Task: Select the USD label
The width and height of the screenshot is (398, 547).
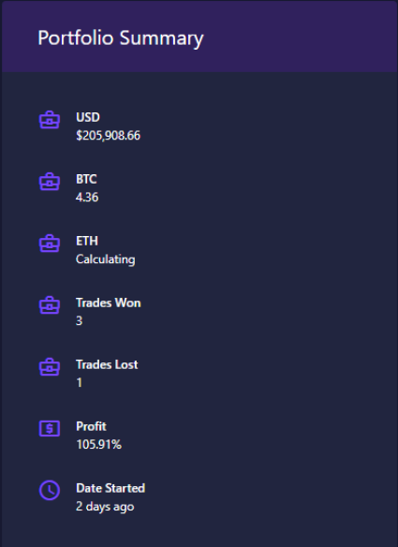Action: (88, 117)
